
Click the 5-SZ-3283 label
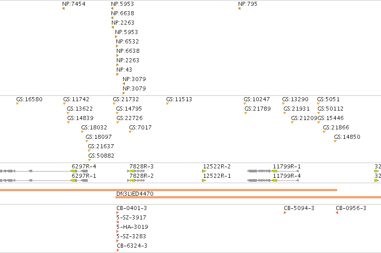[131, 236]
